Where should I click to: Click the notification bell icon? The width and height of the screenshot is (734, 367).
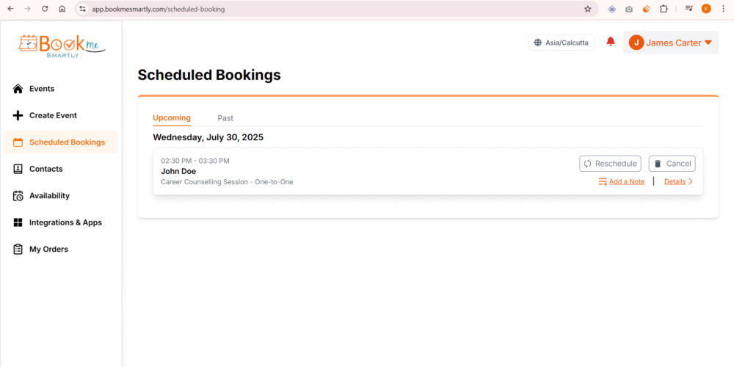[x=611, y=42]
